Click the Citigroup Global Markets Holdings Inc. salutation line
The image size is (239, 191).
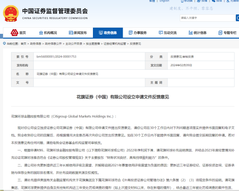click(x=64, y=117)
